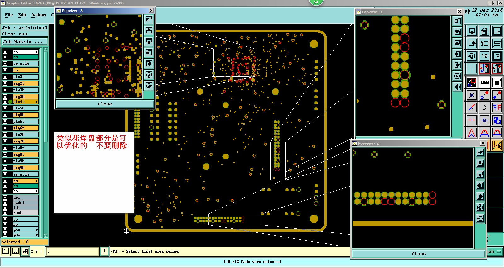
Task: Click the first red A-shaped tool icon
Action: click(x=472, y=133)
